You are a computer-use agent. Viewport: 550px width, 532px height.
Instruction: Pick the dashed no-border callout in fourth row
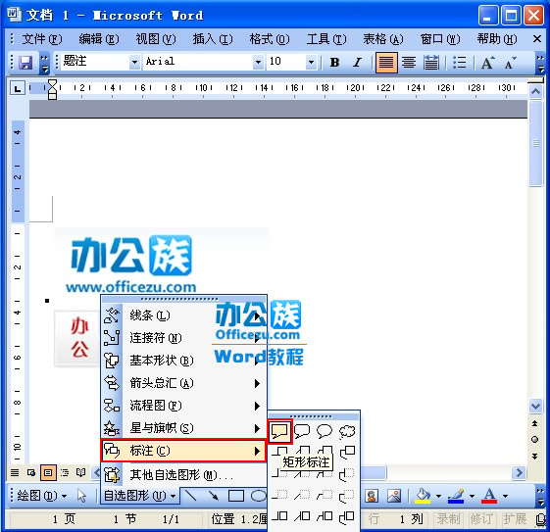(279, 495)
